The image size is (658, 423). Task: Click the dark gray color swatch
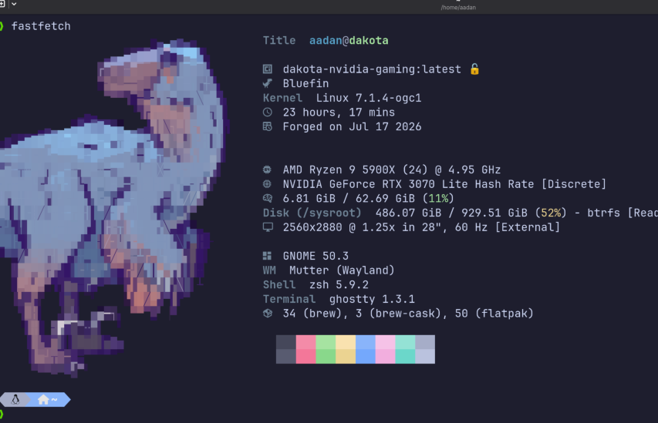[x=285, y=349]
